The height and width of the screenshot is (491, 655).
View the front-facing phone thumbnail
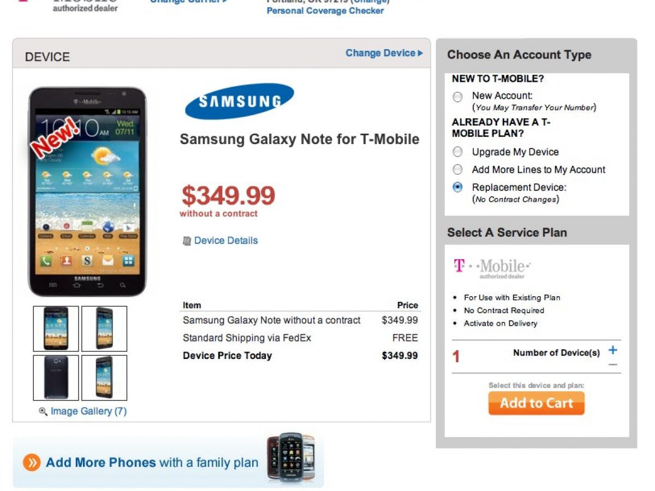coord(56,328)
